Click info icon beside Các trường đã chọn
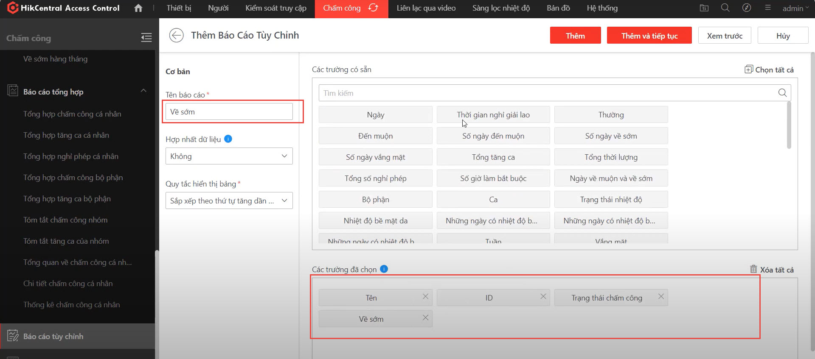The image size is (815, 359). [384, 269]
